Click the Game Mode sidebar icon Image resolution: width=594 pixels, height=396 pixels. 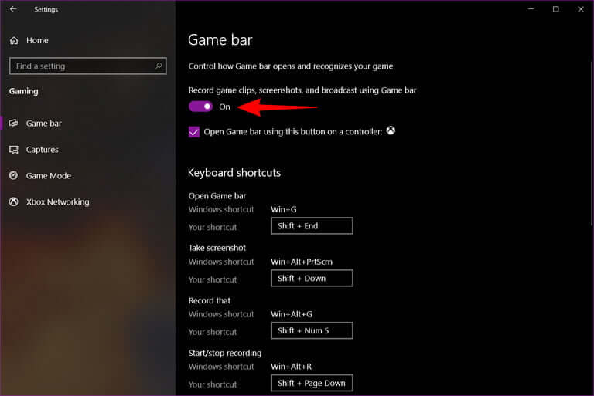click(x=14, y=175)
